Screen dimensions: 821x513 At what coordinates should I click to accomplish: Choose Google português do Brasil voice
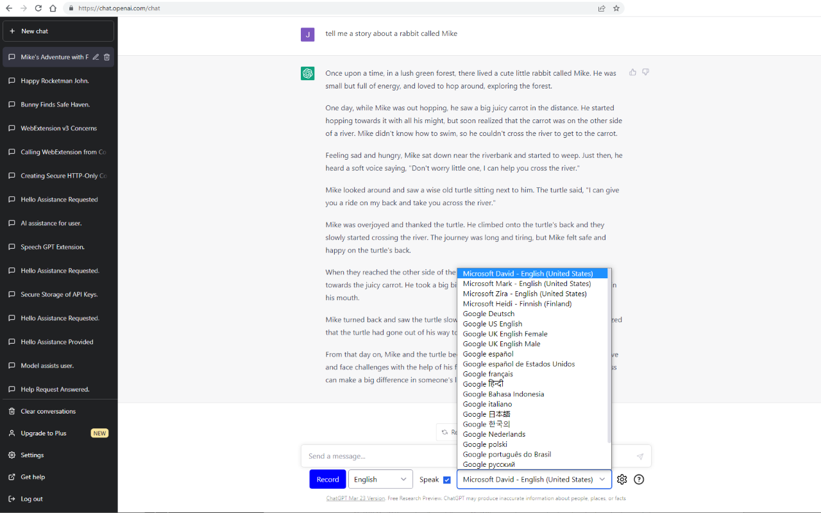(532, 455)
